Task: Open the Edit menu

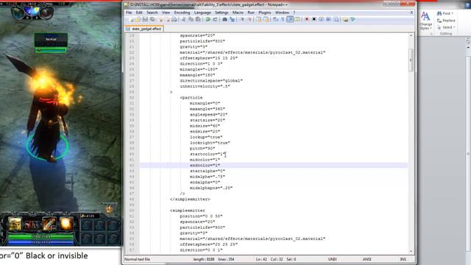Action: (139, 13)
